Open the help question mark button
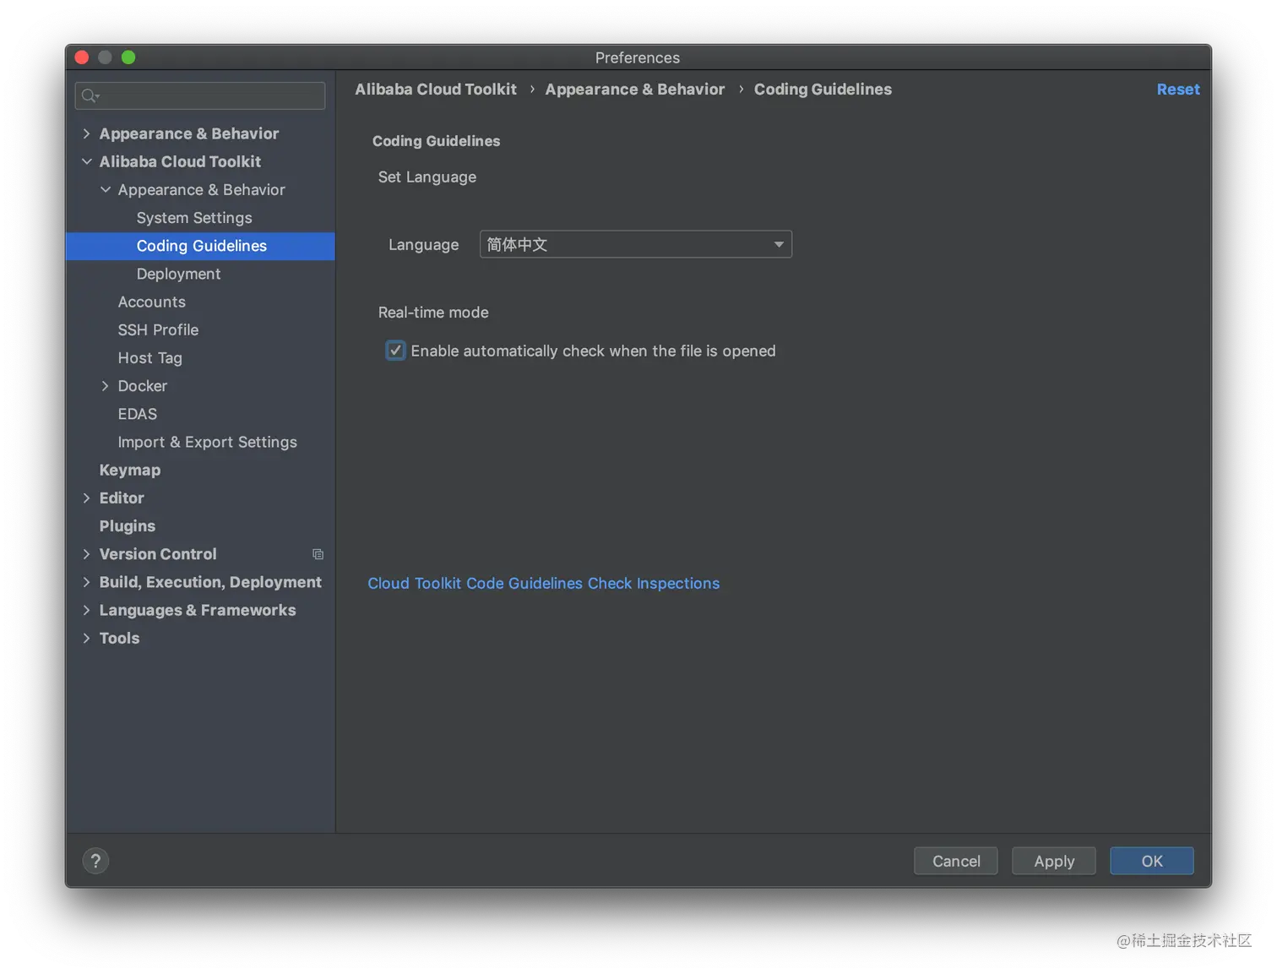 click(95, 861)
